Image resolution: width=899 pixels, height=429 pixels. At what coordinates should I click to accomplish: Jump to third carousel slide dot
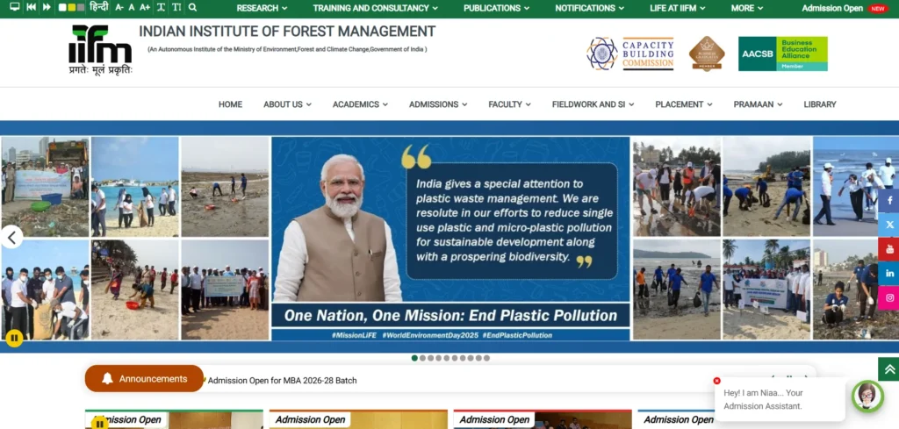430,358
